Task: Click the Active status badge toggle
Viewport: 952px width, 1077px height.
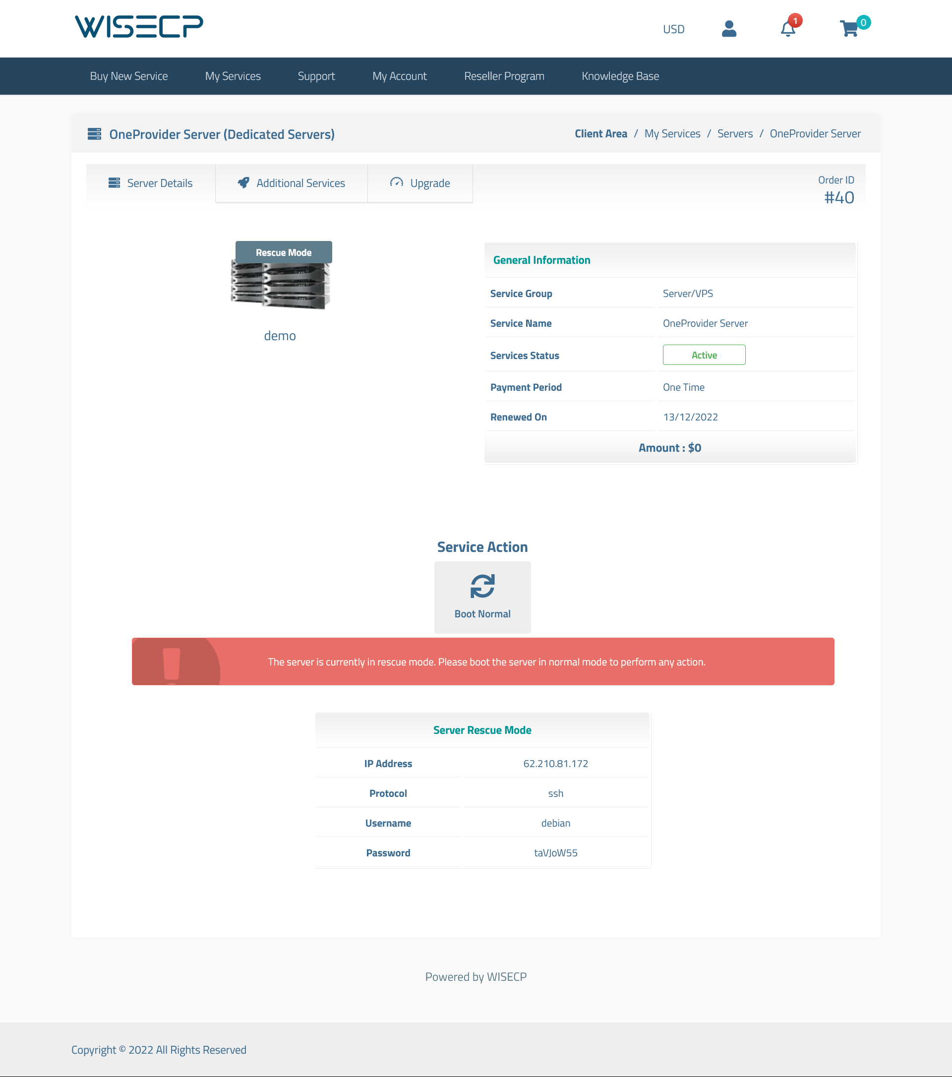Action: (704, 355)
